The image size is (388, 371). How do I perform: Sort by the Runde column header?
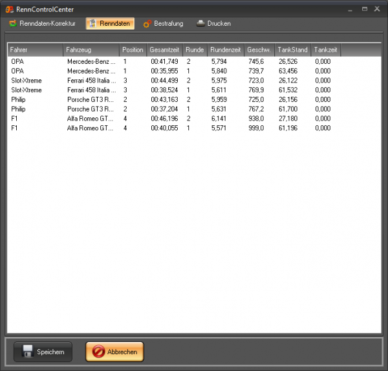(x=195, y=50)
